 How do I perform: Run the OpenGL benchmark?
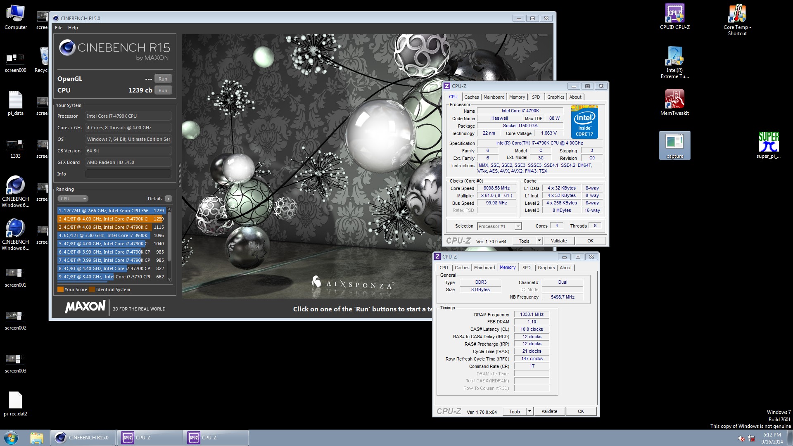(163, 79)
